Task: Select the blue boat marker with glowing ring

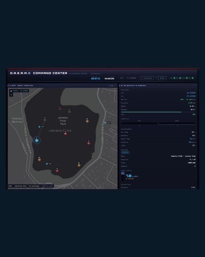Action: coord(37,140)
